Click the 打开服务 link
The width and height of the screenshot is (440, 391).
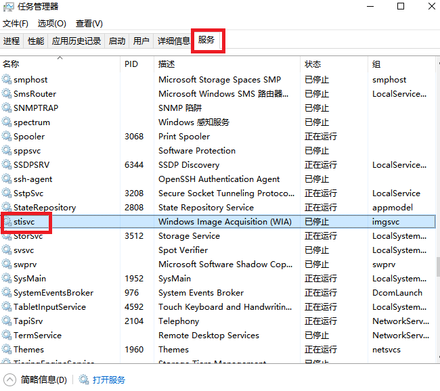click(x=108, y=379)
